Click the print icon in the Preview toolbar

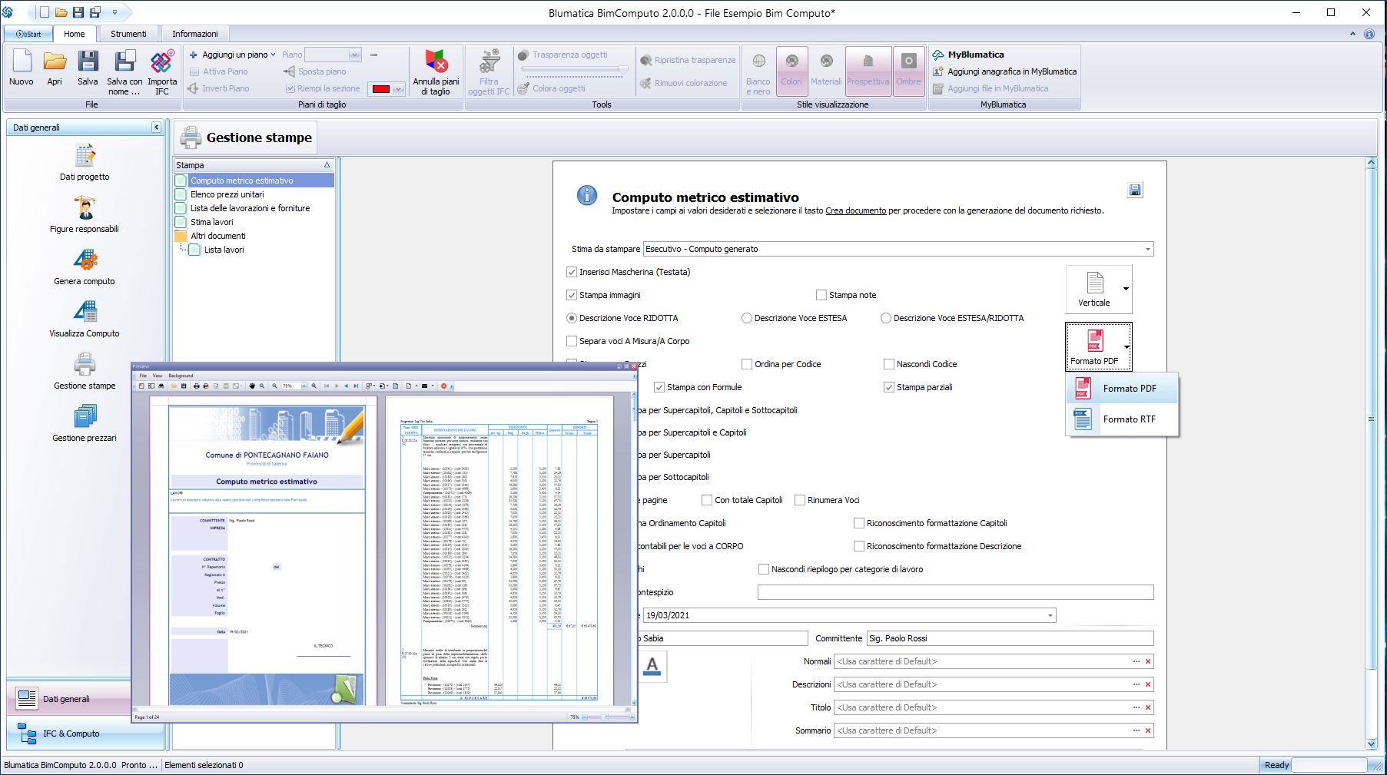pos(196,386)
